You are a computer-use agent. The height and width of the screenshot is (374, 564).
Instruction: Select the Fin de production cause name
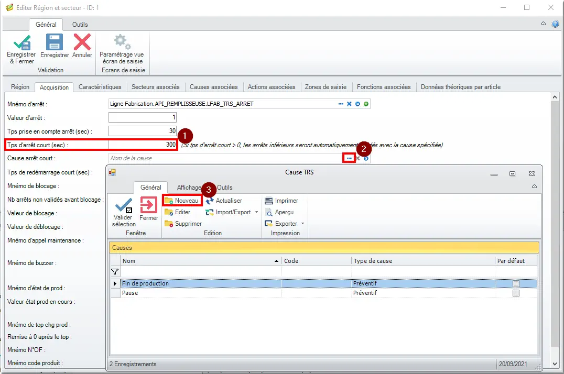point(145,284)
